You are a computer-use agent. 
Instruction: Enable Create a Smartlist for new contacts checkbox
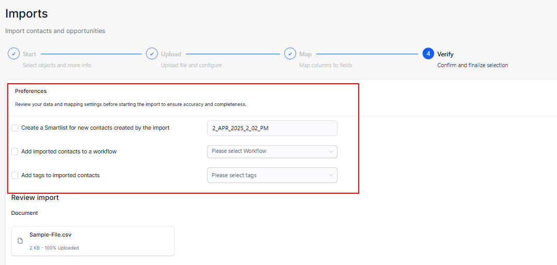(x=14, y=128)
